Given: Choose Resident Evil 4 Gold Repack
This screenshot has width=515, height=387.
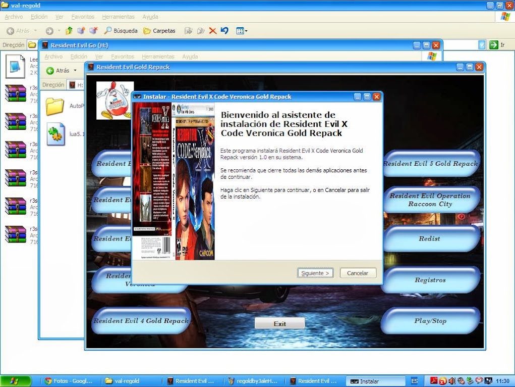Looking at the screenshot, I should tap(141, 320).
